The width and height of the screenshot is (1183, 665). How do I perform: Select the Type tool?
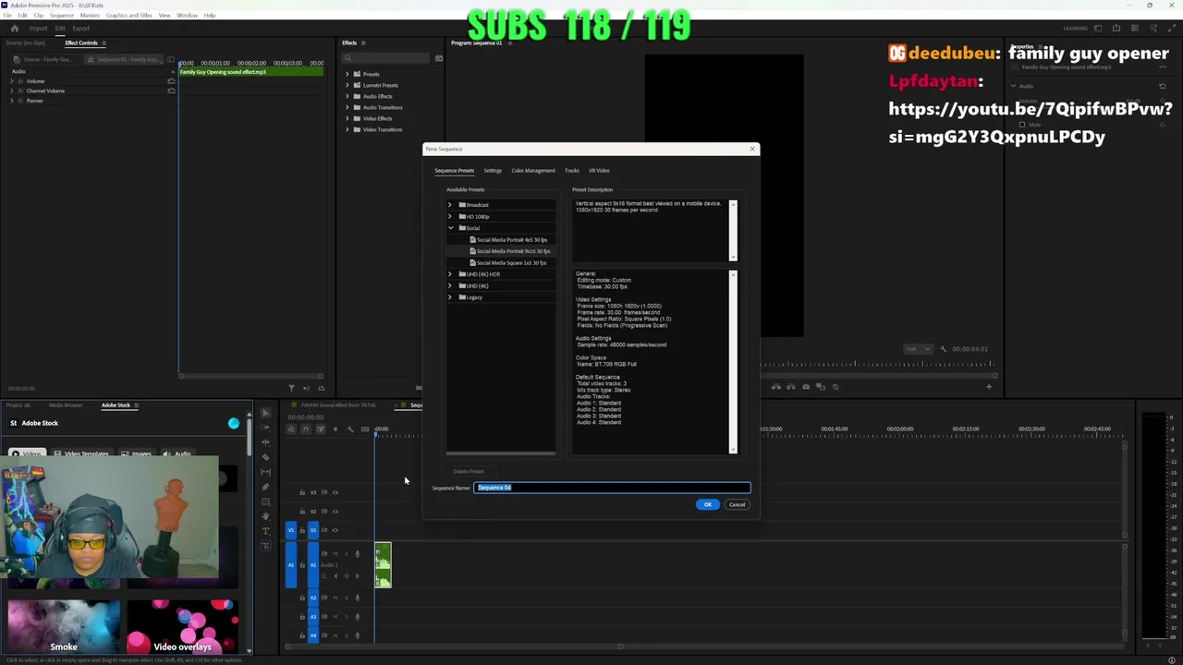(x=266, y=531)
